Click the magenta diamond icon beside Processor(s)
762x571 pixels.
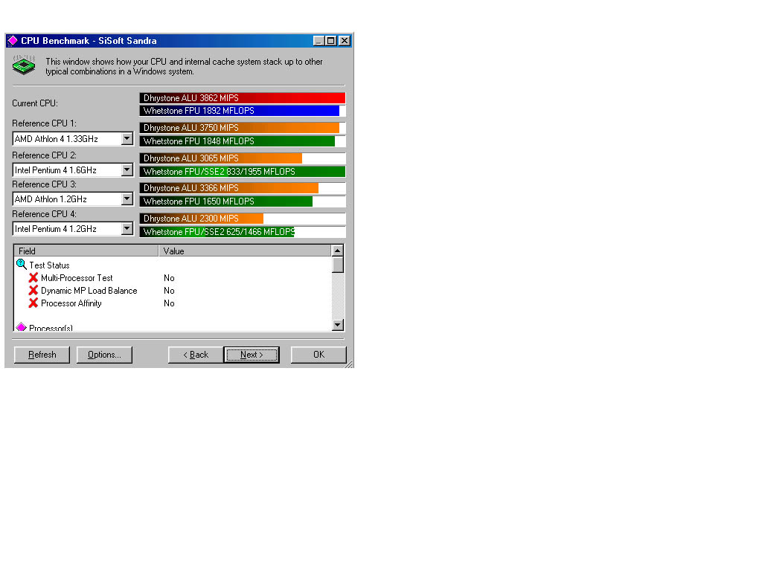coord(22,327)
